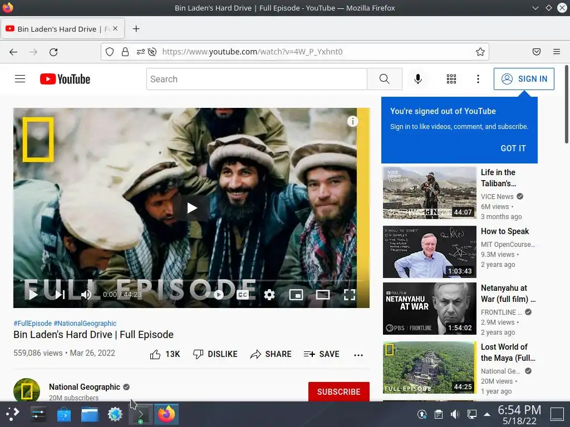Open National Geographic channel avatar
Viewport: 570px width, 427px height.
(x=27, y=391)
